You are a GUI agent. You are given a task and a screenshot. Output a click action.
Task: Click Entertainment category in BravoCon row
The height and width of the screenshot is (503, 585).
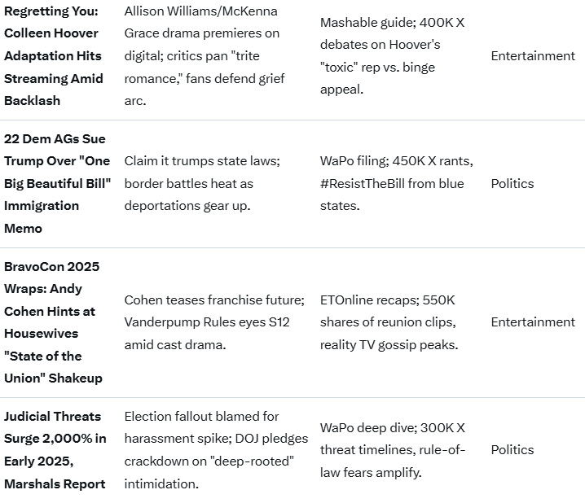tap(533, 321)
